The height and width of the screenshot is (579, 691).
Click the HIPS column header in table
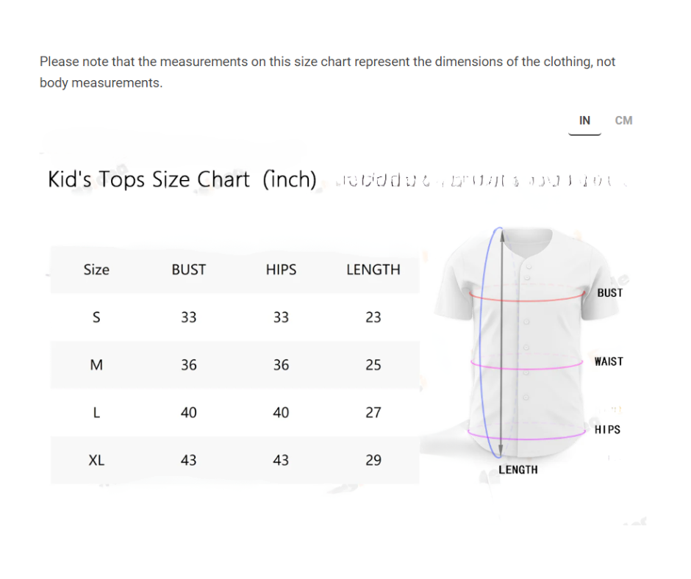(281, 270)
